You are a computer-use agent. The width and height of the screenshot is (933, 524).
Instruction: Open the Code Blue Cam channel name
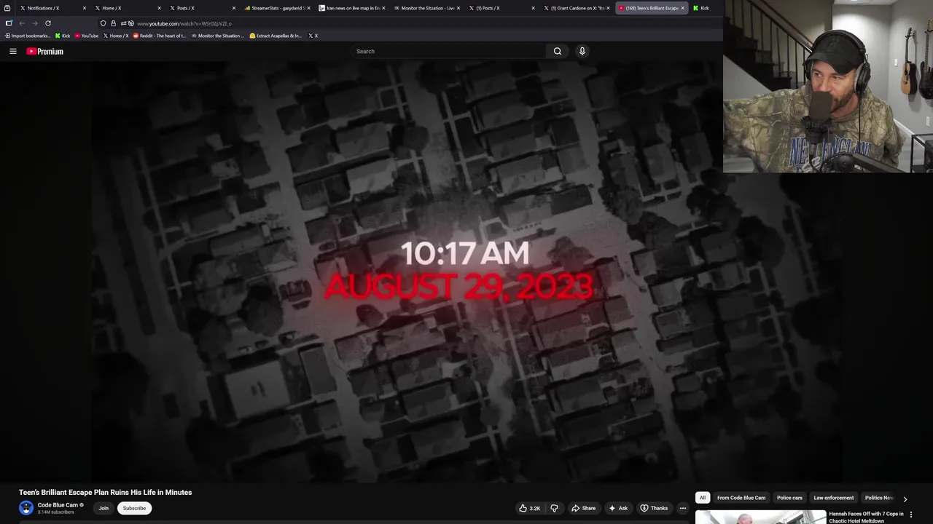(x=58, y=505)
